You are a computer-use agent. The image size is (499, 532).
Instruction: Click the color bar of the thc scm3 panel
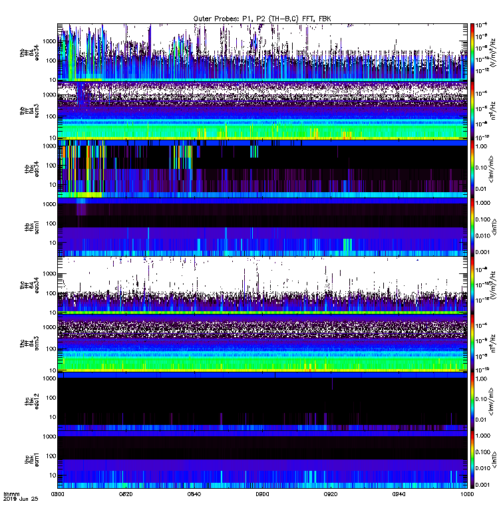[472, 343]
